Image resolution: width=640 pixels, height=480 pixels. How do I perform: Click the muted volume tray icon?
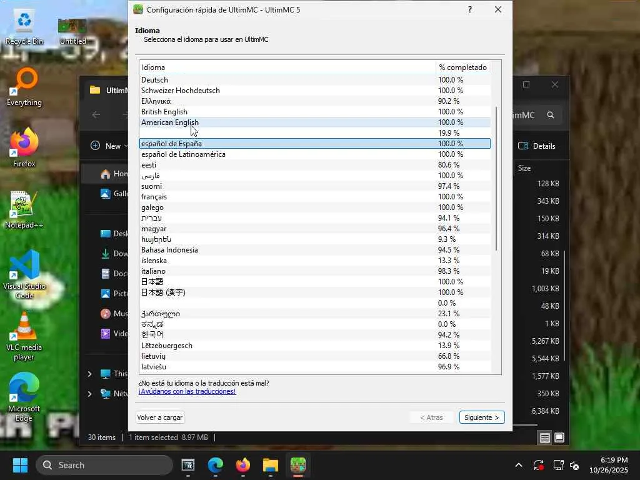point(574,465)
